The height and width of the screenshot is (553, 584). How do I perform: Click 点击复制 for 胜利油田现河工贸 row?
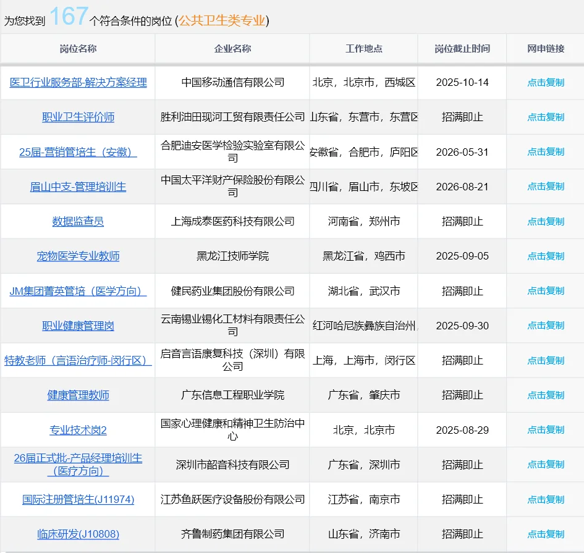pyautogui.click(x=546, y=117)
